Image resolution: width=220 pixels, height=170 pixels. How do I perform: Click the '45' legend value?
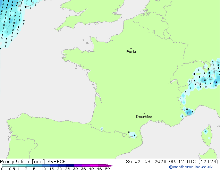pyautogui.click(x=99, y=169)
